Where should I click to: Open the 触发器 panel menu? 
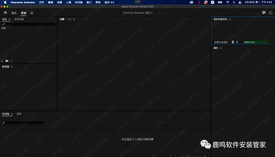click(x=12, y=67)
